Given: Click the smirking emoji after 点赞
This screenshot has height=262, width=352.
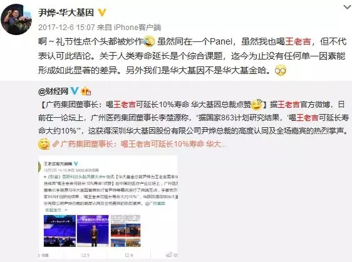Looking at the screenshot, I should [257, 105].
